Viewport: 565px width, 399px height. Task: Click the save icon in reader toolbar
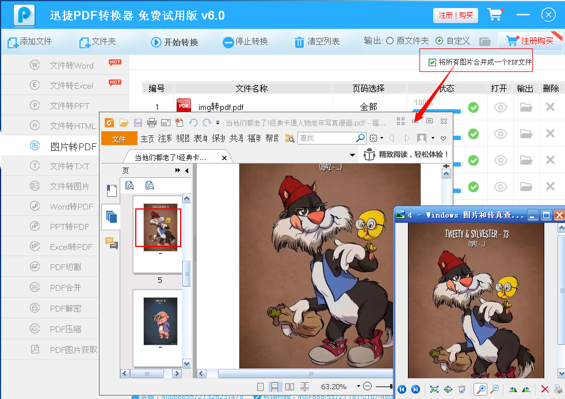click(138, 123)
